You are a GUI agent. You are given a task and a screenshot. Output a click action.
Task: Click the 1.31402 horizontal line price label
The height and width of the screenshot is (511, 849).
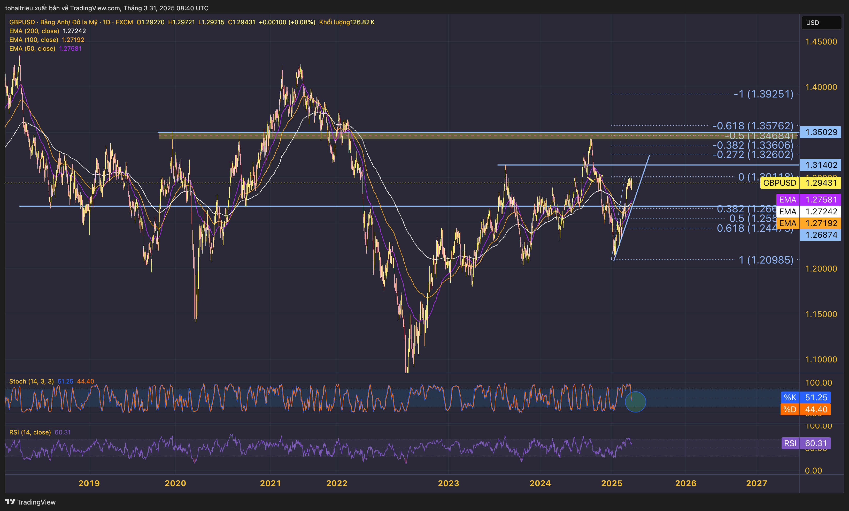pyautogui.click(x=821, y=165)
